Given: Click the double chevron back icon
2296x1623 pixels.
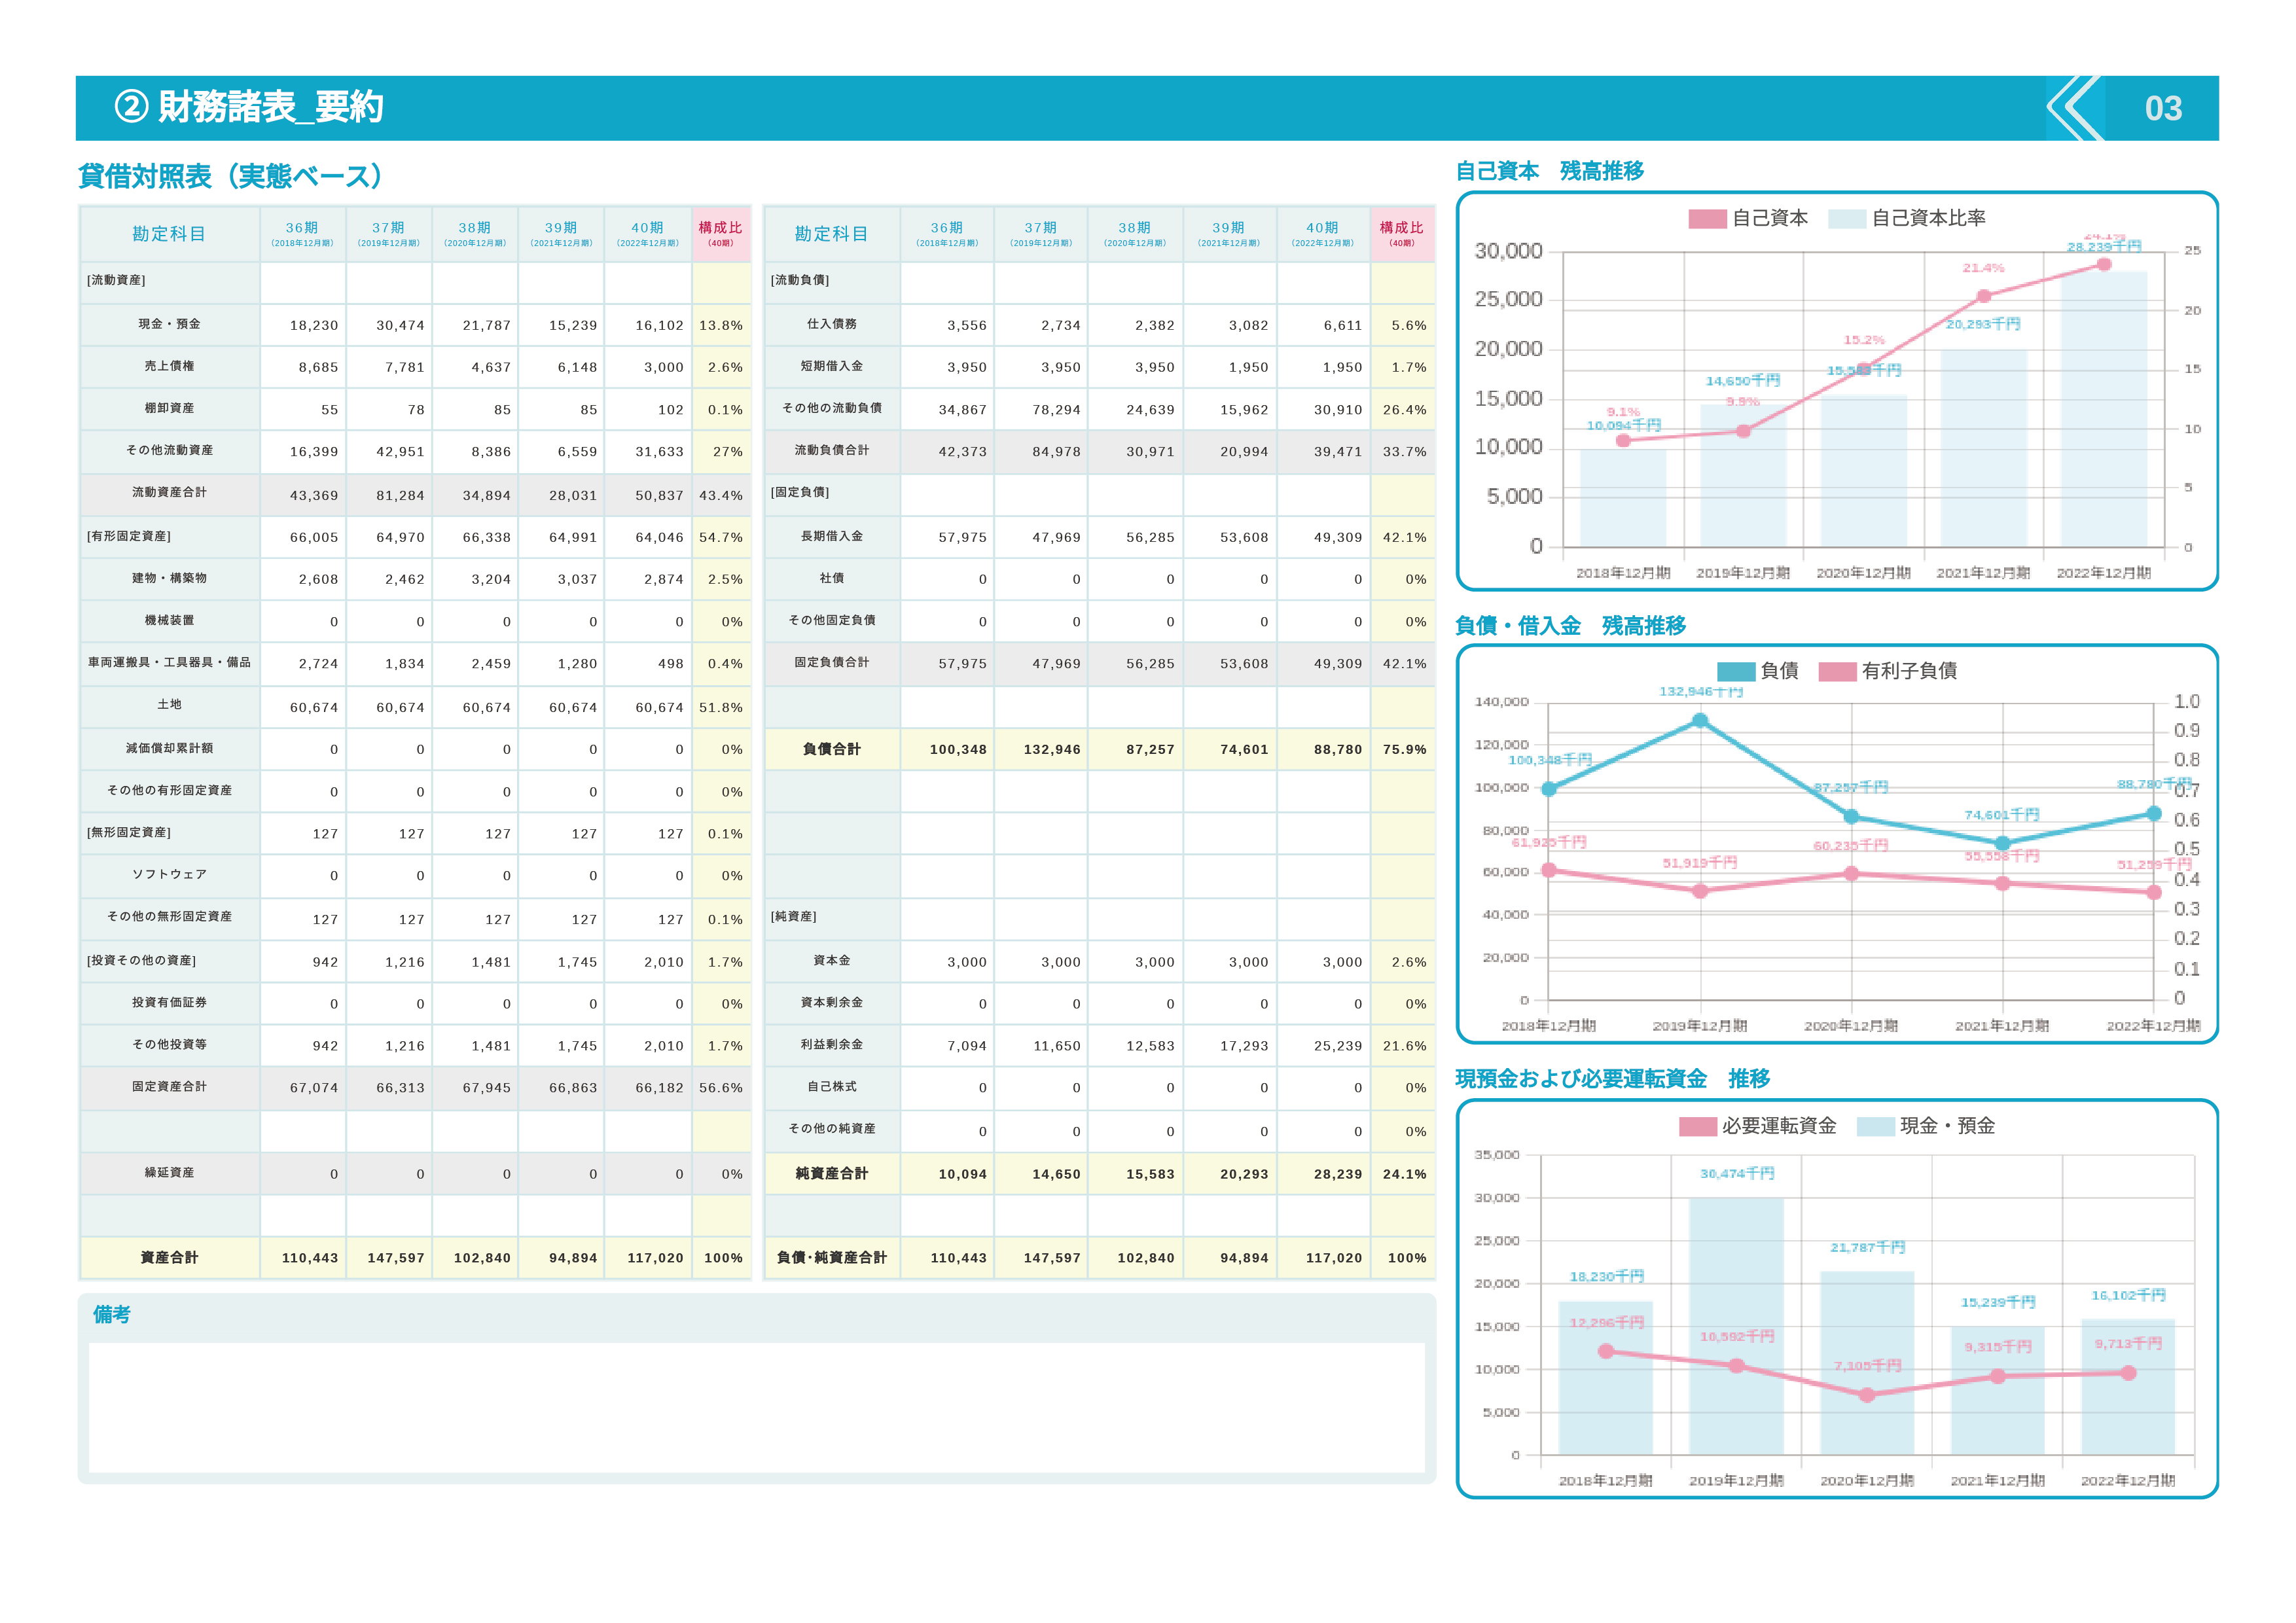Looking at the screenshot, I should [x=2074, y=108].
